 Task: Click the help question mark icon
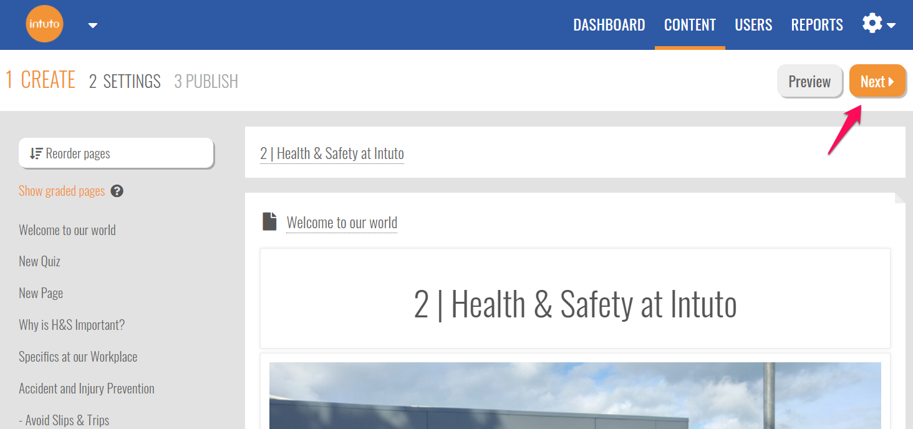point(117,191)
